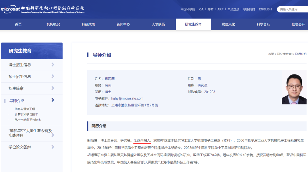Click the postal code 201203
The height and width of the screenshot is (172, 308).
point(210,92)
